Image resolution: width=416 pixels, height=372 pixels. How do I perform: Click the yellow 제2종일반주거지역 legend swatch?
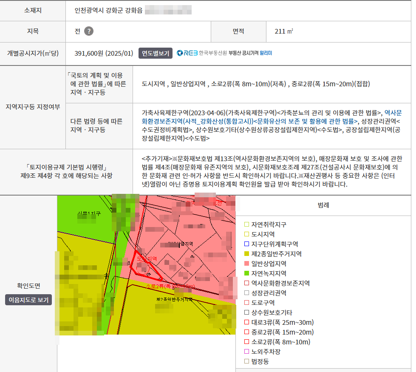[x=246, y=254]
